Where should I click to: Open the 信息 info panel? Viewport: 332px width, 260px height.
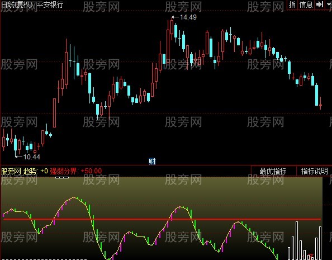tap(306, 4)
